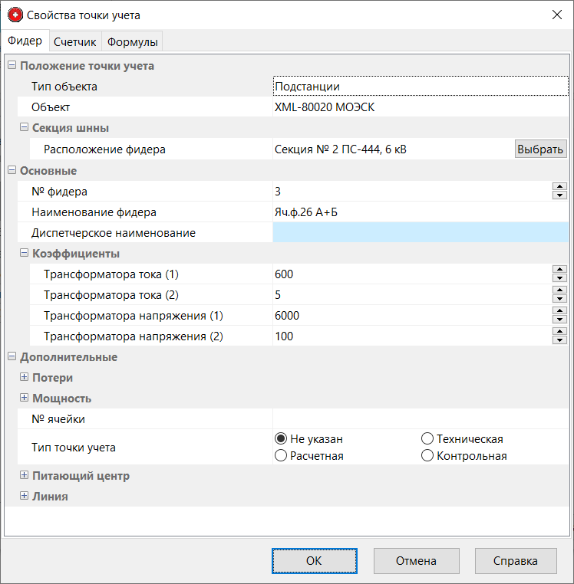Increase the № фидера value with up arrow
The width and height of the screenshot is (574, 584).
(x=559, y=187)
